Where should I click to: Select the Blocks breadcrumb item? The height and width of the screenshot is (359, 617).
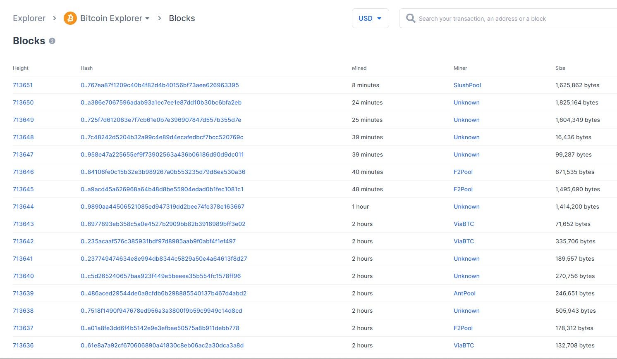pyautogui.click(x=182, y=18)
